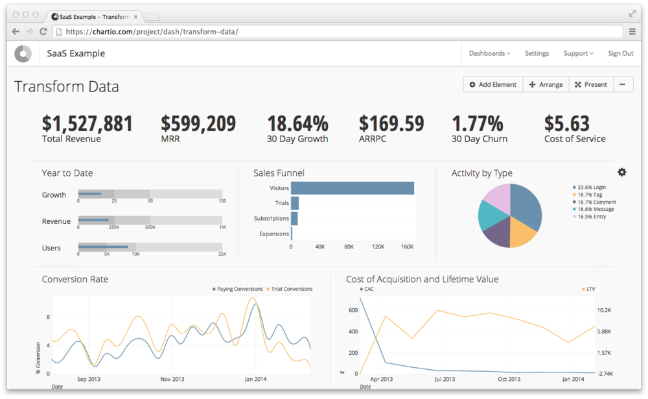Expand the Support dropdown menu
This screenshot has height=399, width=648.
coord(578,53)
